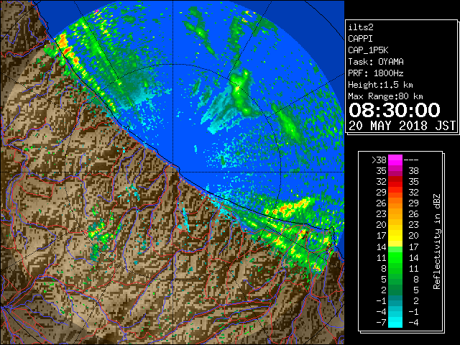
Task: Click the ">38" legend label
Action: (379, 160)
